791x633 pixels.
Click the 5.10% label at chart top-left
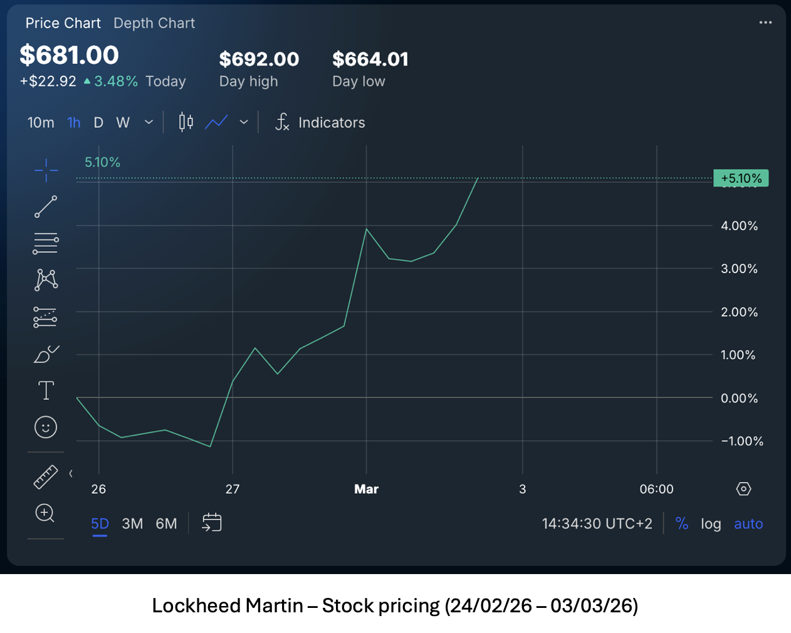tap(102, 162)
